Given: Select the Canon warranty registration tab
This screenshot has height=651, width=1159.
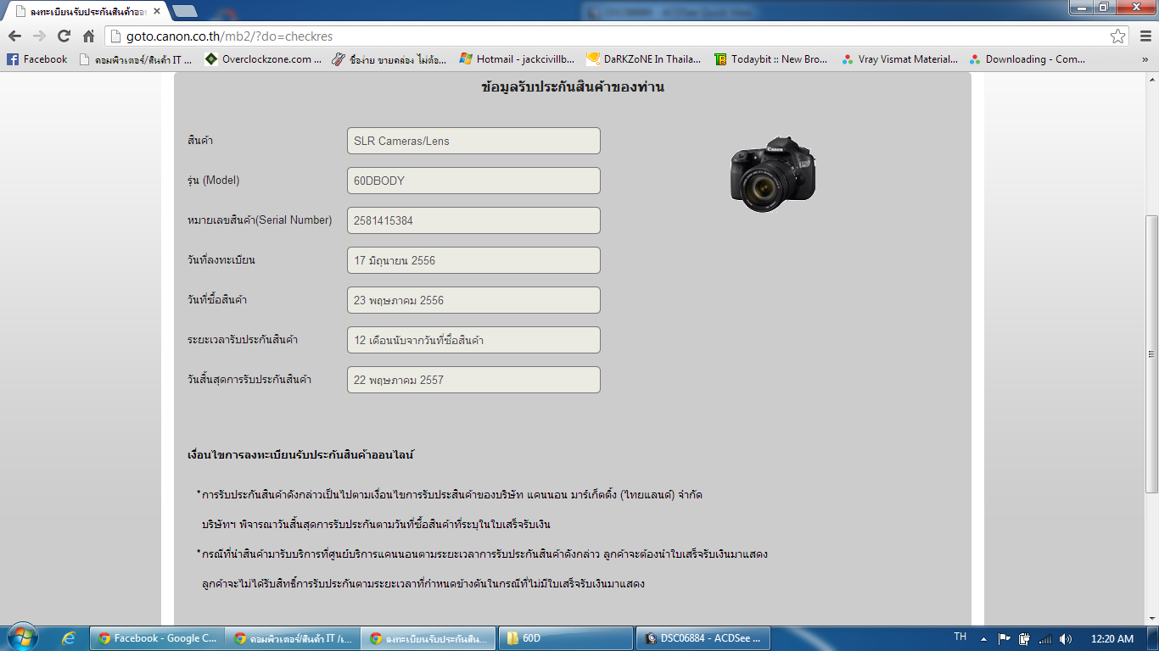Looking at the screenshot, I should click(87, 12).
